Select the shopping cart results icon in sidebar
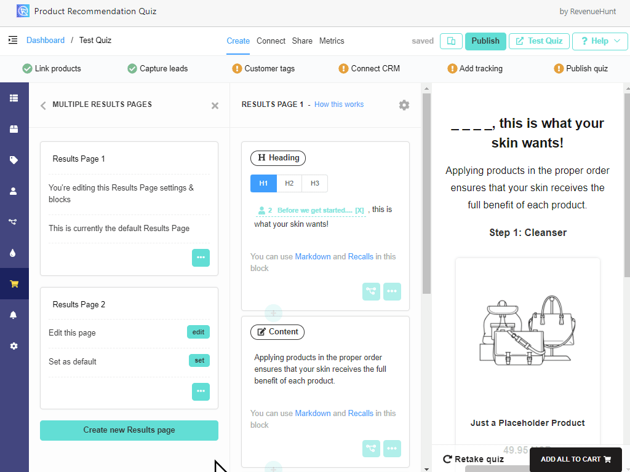Image resolution: width=630 pixels, height=472 pixels. (x=14, y=284)
